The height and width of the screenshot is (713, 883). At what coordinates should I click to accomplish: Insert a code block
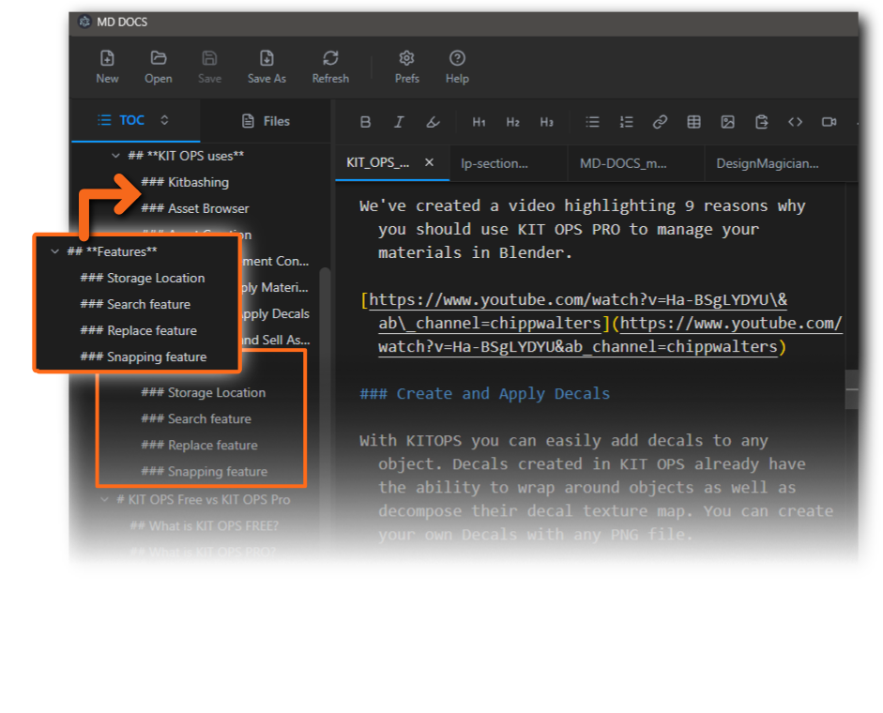(795, 122)
